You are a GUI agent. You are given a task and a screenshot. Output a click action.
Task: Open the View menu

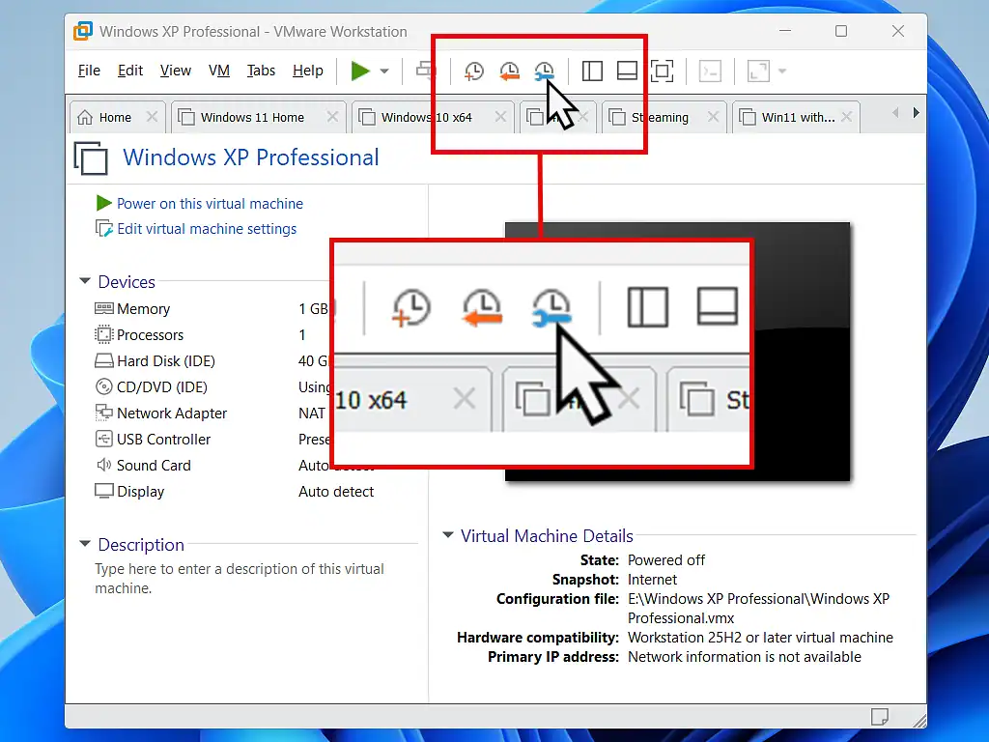pyautogui.click(x=176, y=71)
